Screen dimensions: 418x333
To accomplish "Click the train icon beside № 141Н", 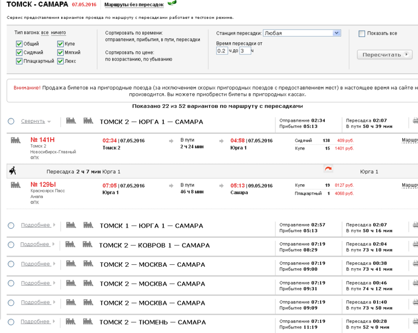I will pos(16,140).
